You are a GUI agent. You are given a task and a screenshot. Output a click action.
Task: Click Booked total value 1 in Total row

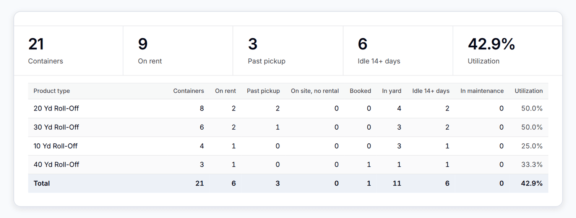(x=369, y=183)
